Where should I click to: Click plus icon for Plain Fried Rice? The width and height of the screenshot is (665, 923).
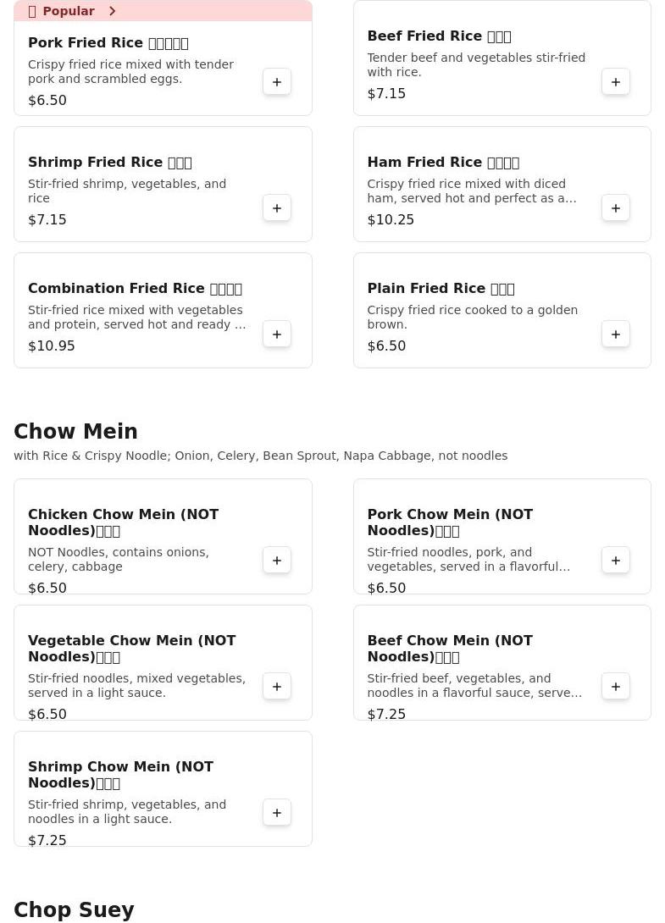pos(616,334)
